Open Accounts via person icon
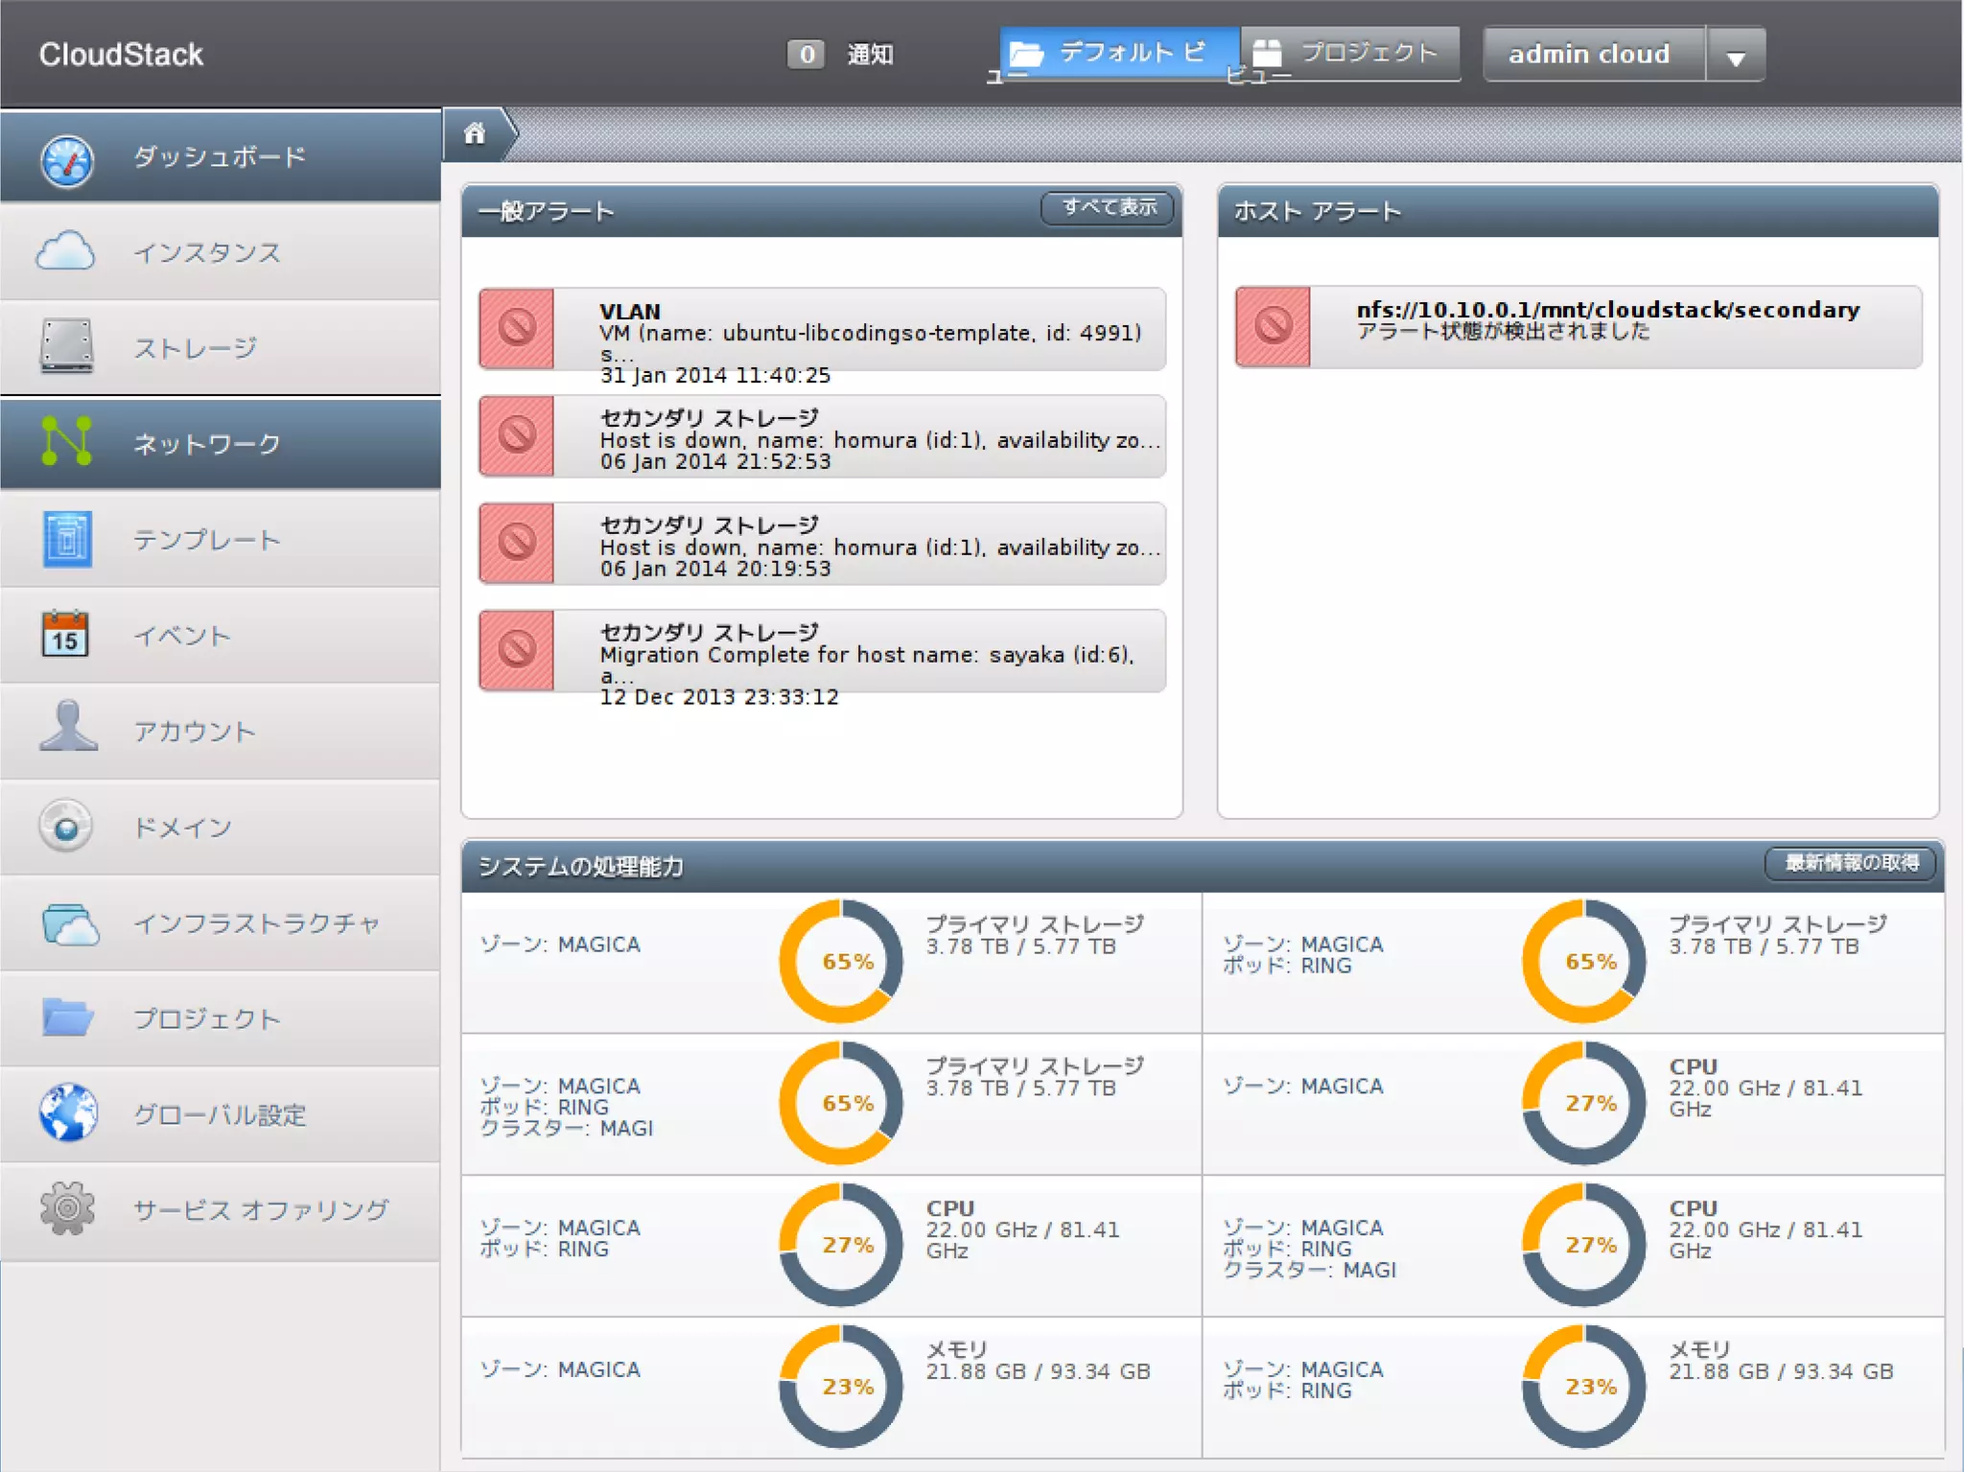 pos(67,728)
